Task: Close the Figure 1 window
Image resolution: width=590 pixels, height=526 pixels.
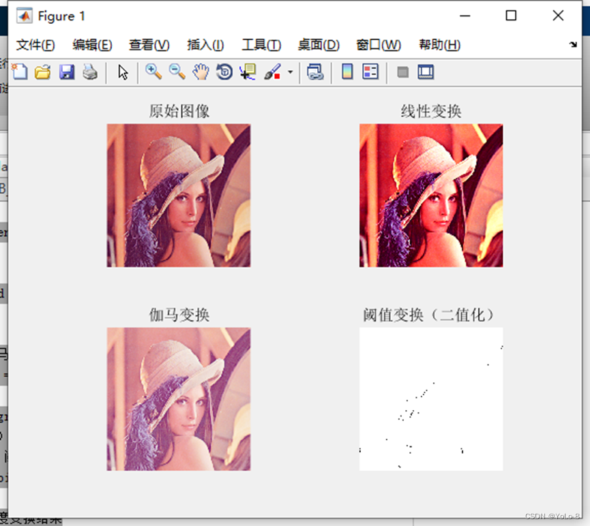Action: click(x=558, y=16)
